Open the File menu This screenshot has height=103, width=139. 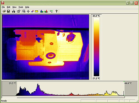pos(3,7)
